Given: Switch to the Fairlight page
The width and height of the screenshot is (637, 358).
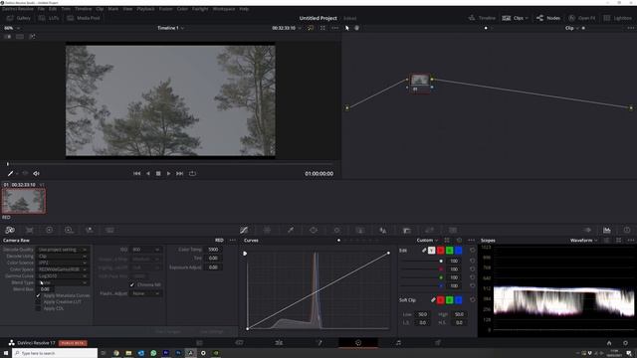Looking at the screenshot, I should click(x=398, y=343).
